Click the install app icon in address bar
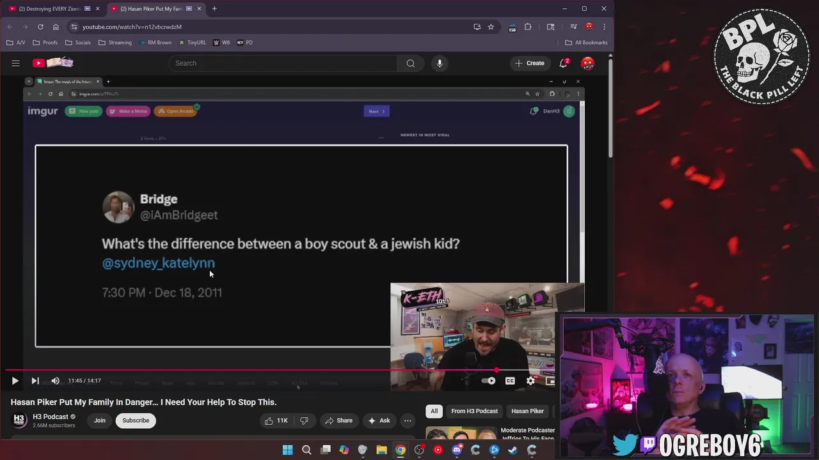 pos(477,27)
